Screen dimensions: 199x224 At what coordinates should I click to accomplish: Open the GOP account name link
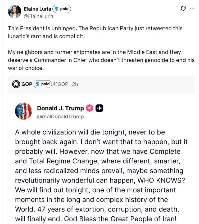pos(27,84)
